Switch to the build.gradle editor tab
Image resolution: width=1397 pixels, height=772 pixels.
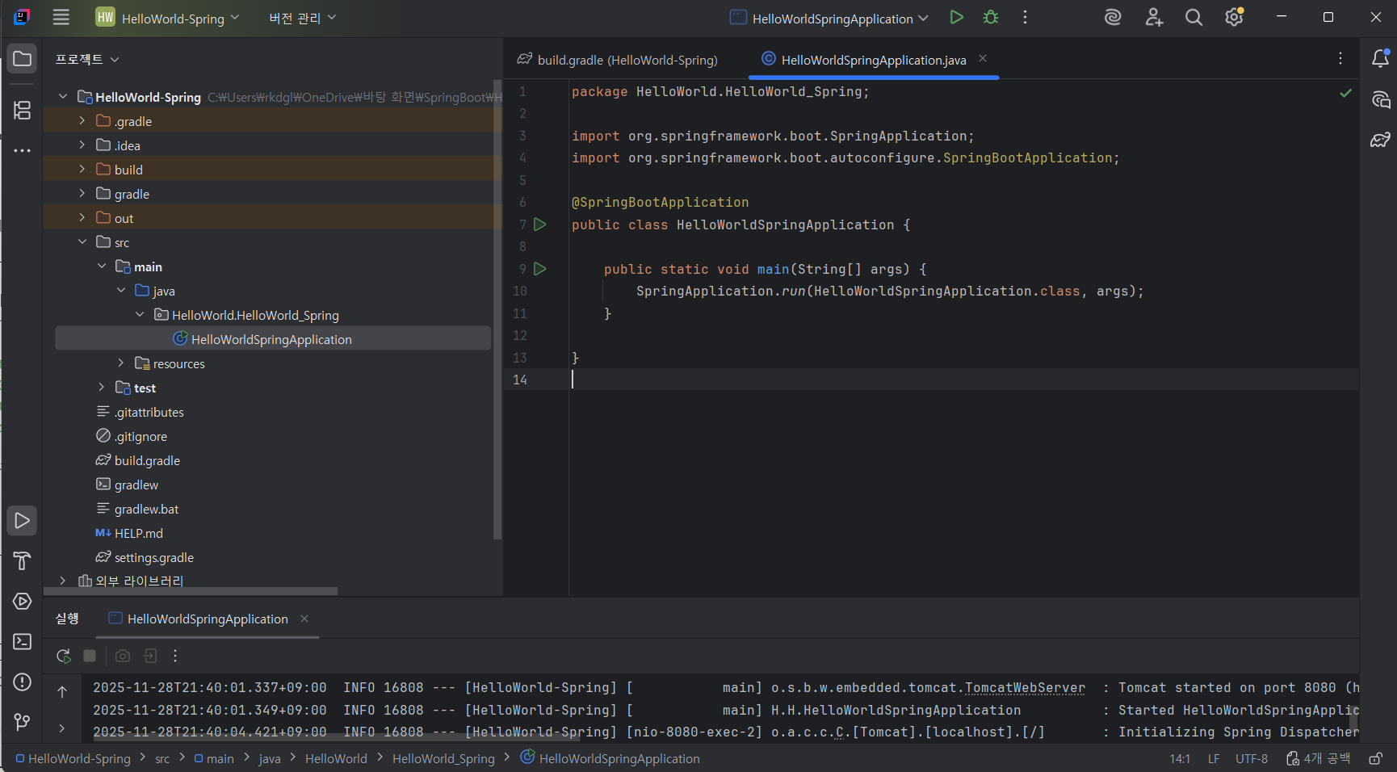click(618, 60)
